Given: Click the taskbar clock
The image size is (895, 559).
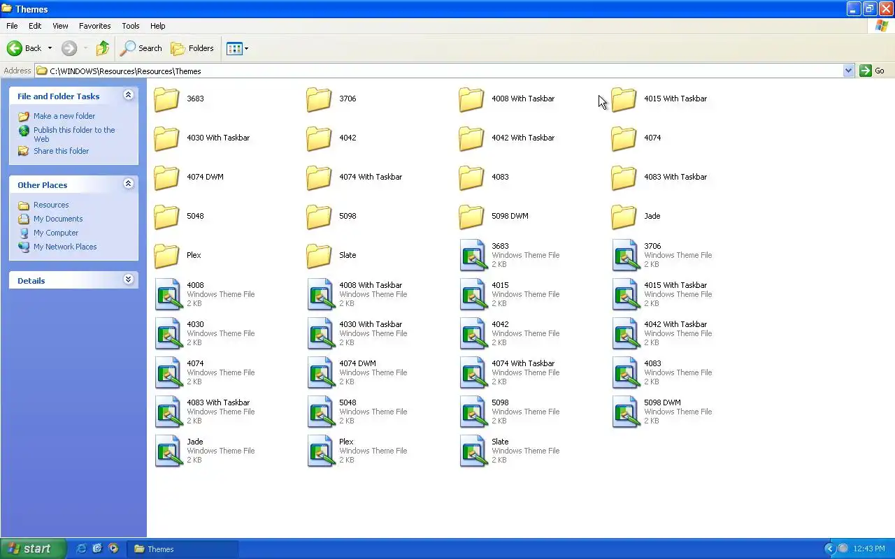Looking at the screenshot, I should (869, 549).
